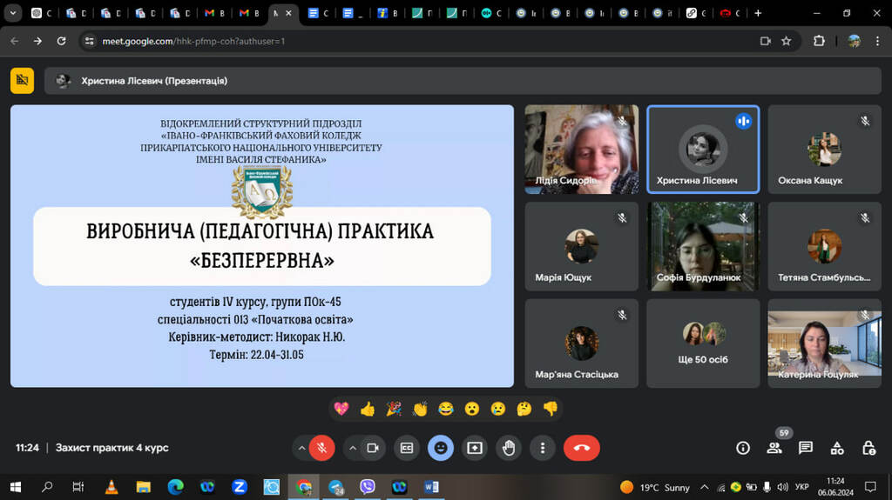Select the 'Ще 50 осіб' participants tile
Image resolution: width=892 pixels, height=500 pixels.
click(703, 343)
